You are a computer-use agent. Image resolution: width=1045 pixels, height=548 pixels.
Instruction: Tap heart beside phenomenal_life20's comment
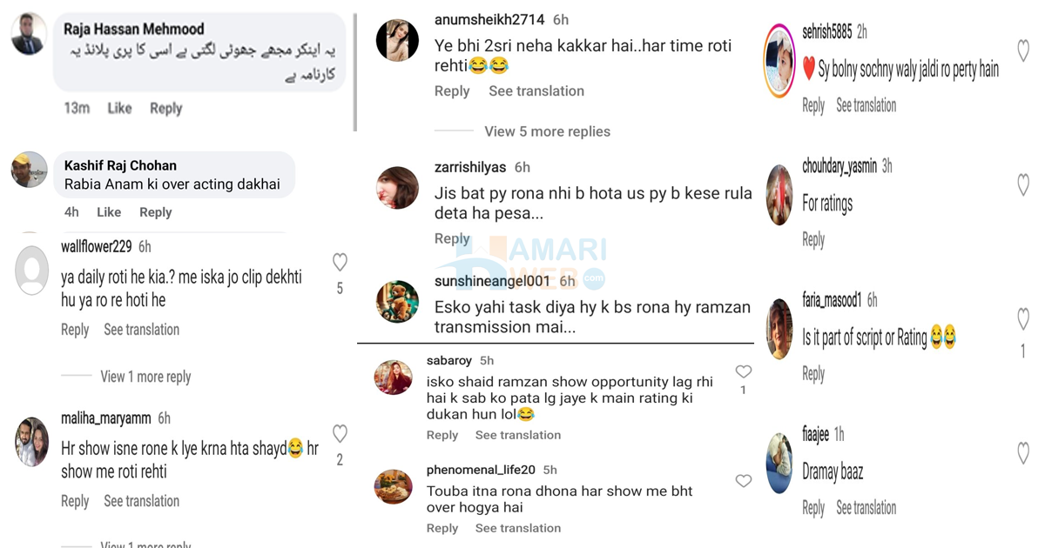(743, 480)
